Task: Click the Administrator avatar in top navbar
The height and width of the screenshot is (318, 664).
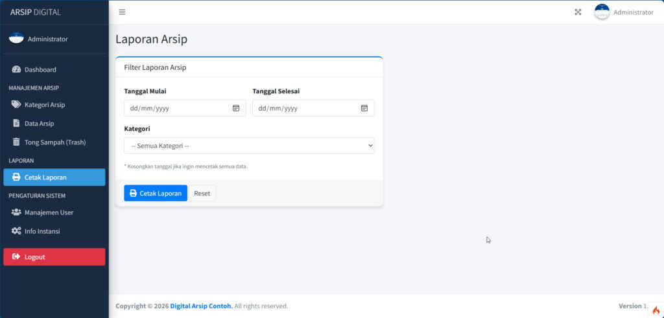Action: 602,12
